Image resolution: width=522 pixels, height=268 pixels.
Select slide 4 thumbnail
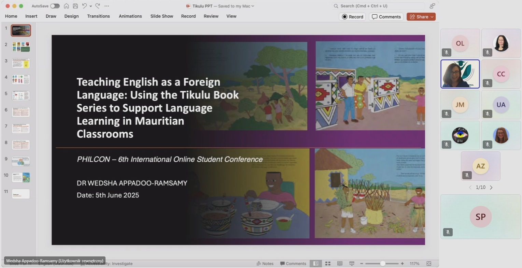pyautogui.click(x=21, y=79)
